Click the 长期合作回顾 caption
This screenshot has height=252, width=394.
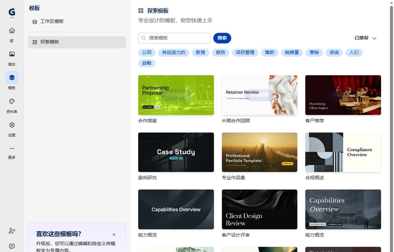pos(236,120)
